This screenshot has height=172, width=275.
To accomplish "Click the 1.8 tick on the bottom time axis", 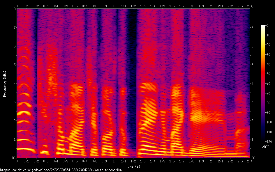I will tap(191, 161).
